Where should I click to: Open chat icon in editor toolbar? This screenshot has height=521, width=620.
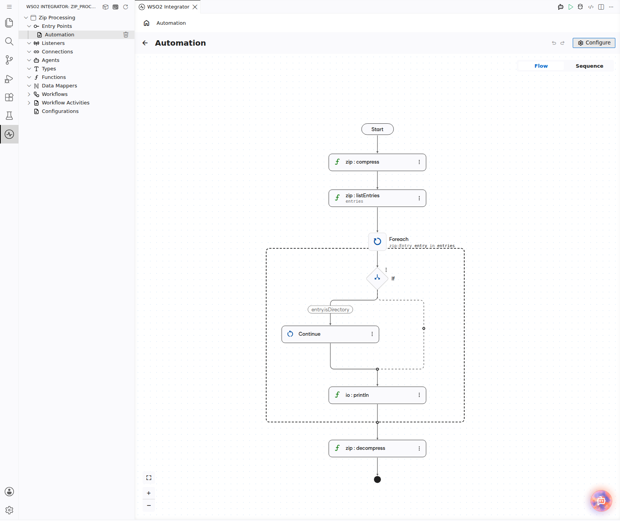click(561, 7)
